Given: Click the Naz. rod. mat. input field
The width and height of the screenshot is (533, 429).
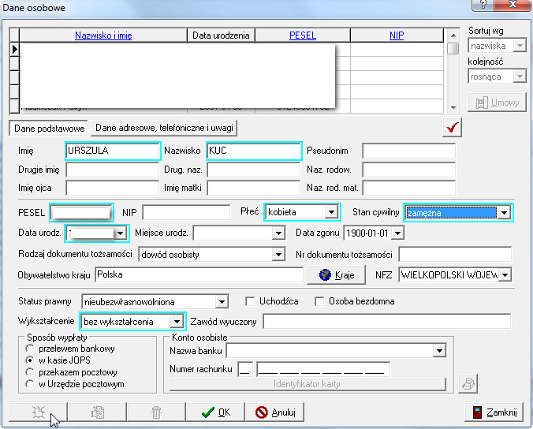Looking at the screenshot, I should click(408, 188).
